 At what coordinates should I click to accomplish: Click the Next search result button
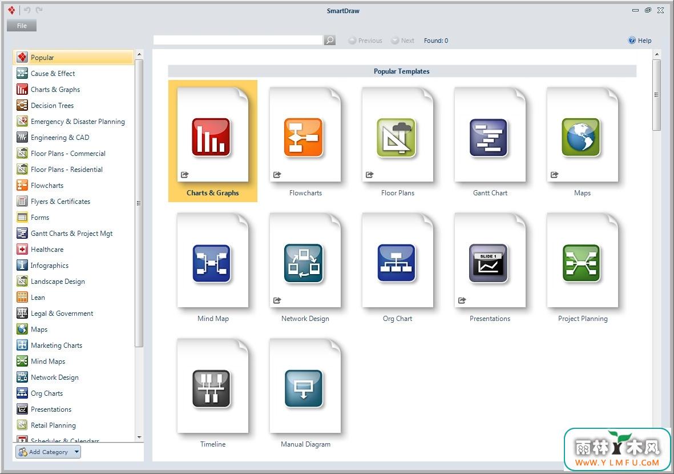[x=403, y=41]
